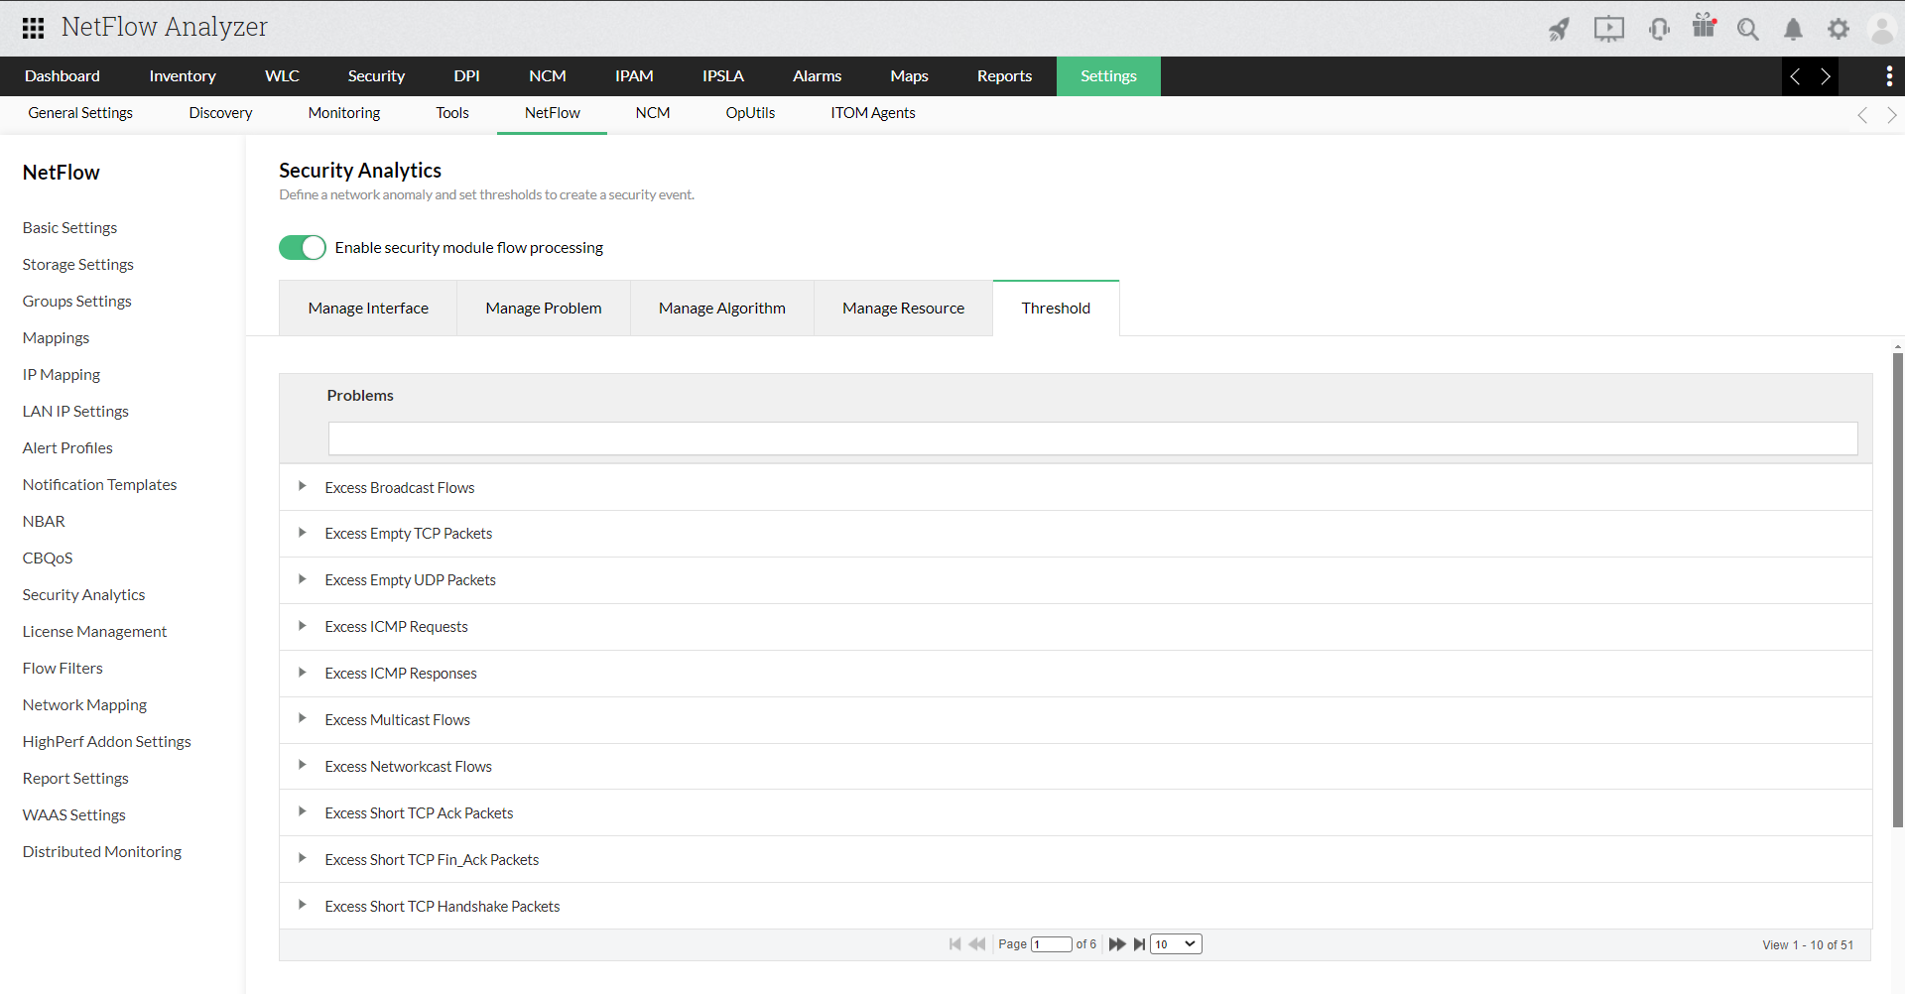Open Distributed Monitoring in sidebar
This screenshot has height=994, width=1905.
tap(102, 852)
